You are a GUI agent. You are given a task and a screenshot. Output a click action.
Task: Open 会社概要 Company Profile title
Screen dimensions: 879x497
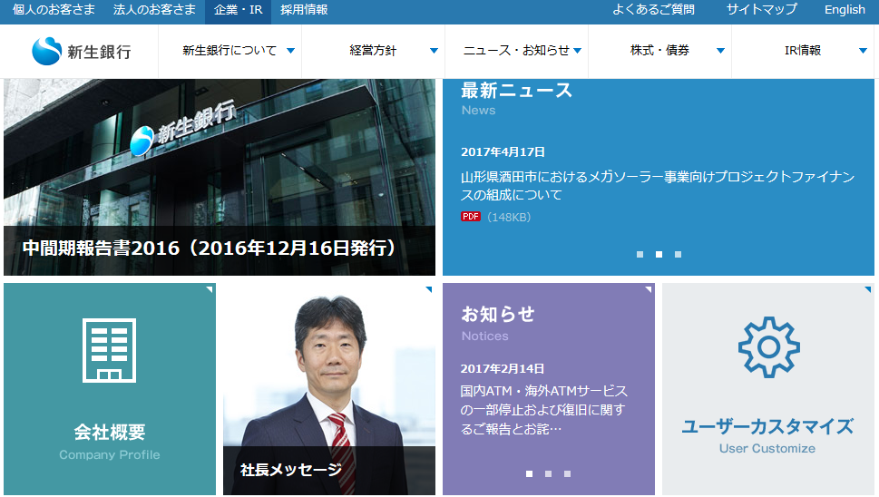click(x=110, y=432)
